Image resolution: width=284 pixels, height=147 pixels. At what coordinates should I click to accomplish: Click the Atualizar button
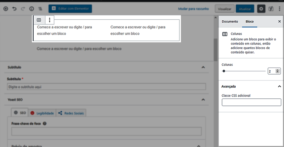click(245, 9)
